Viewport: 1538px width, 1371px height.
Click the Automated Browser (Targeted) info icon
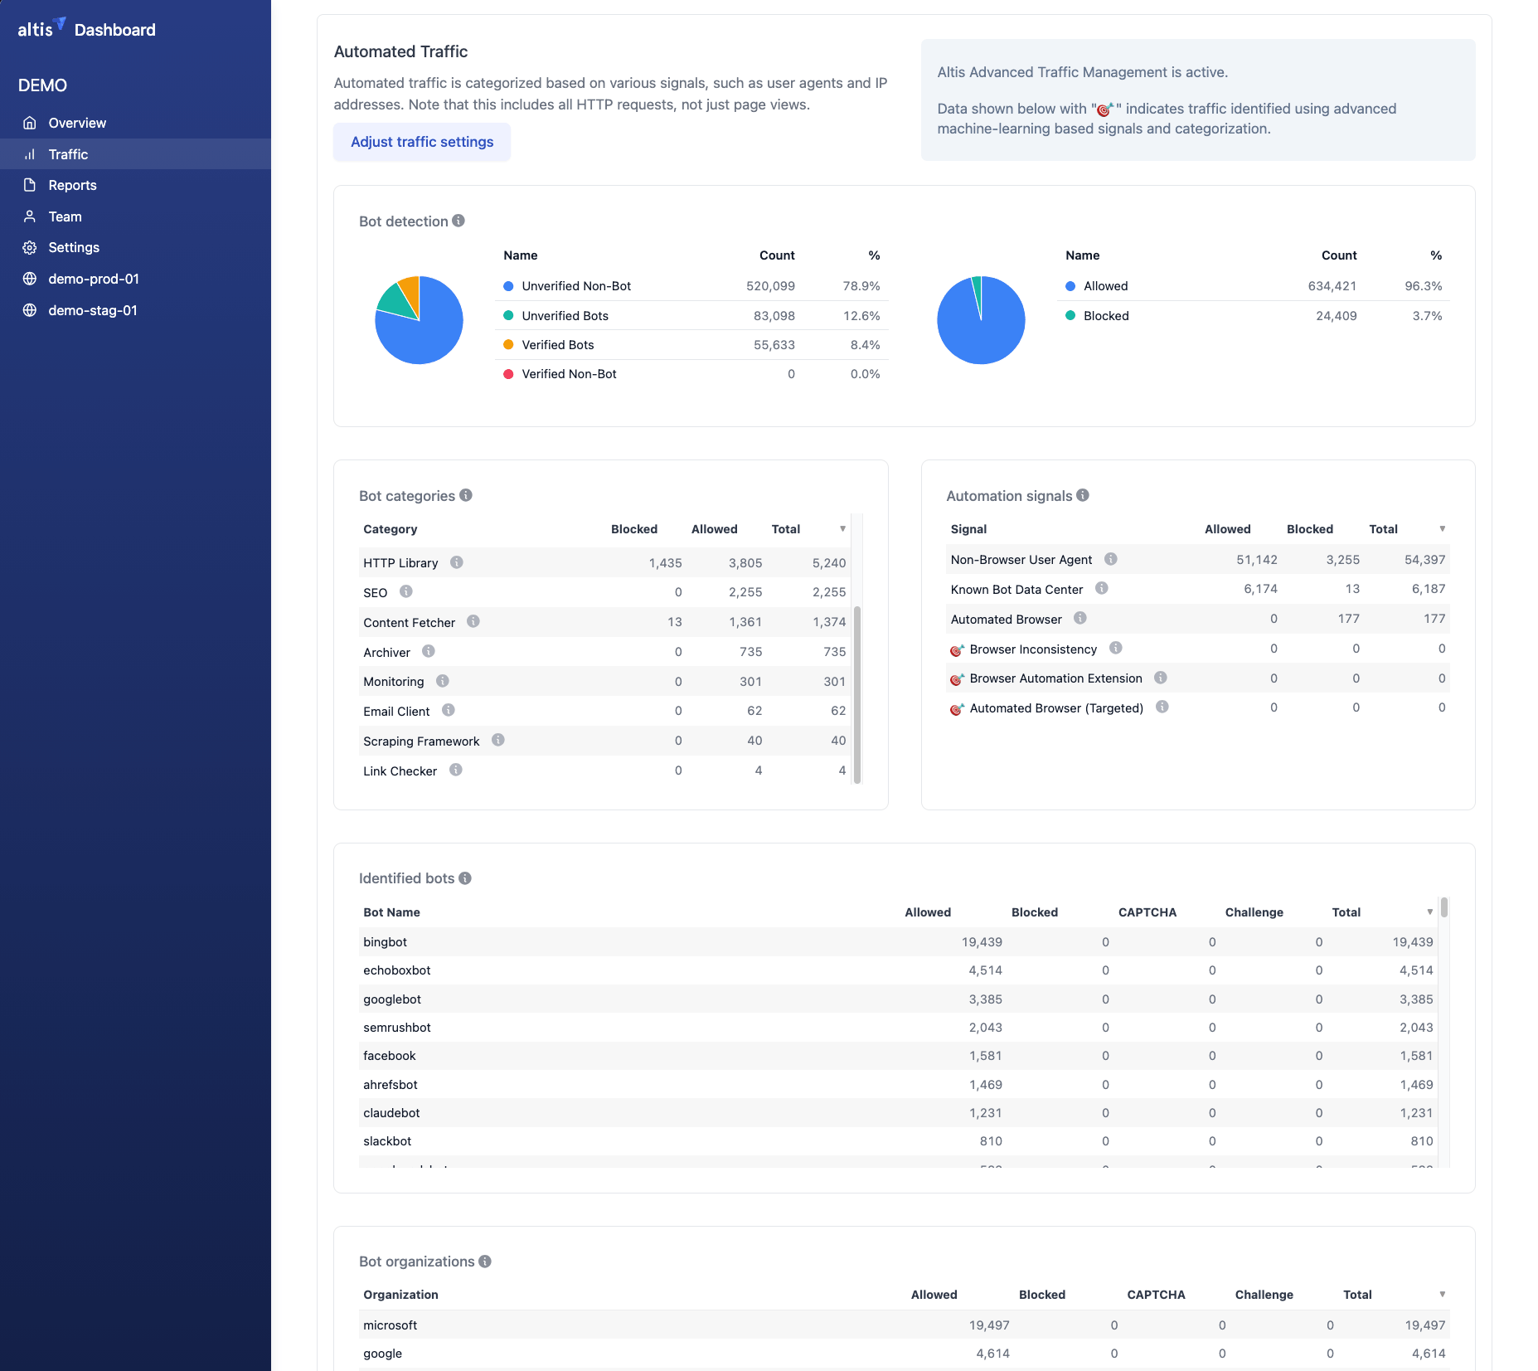click(x=1162, y=707)
